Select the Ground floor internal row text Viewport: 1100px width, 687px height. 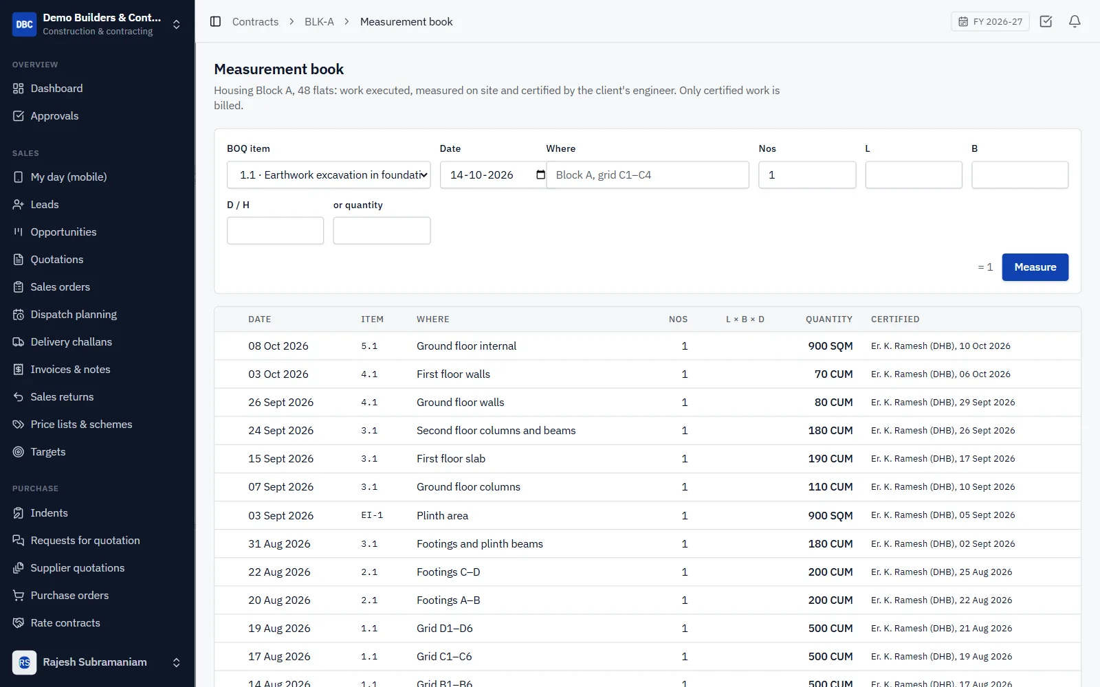tap(466, 346)
